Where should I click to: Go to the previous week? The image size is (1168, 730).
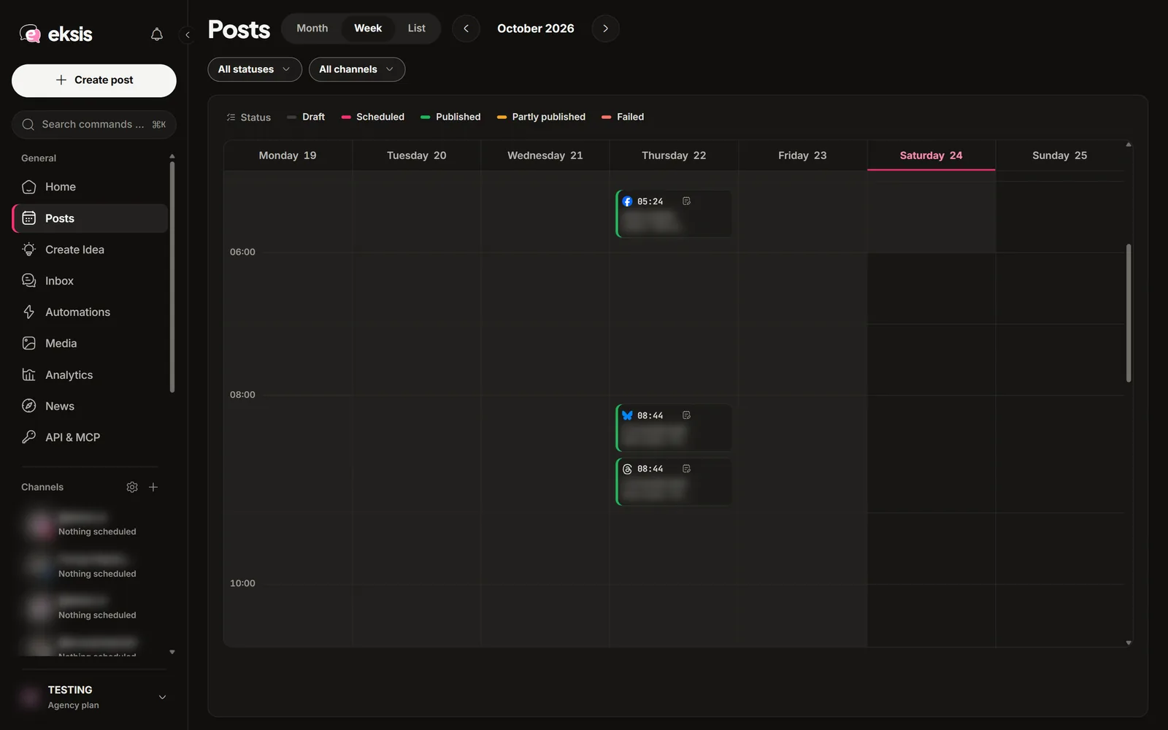click(x=466, y=28)
